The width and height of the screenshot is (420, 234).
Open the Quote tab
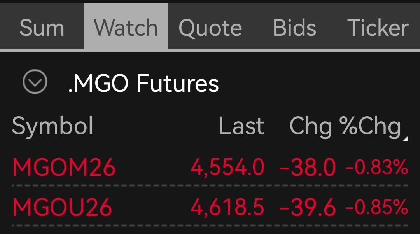pyautogui.click(x=210, y=28)
